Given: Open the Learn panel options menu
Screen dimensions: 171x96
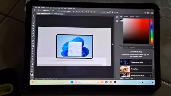Looking at the screenshot, I should (153, 47).
